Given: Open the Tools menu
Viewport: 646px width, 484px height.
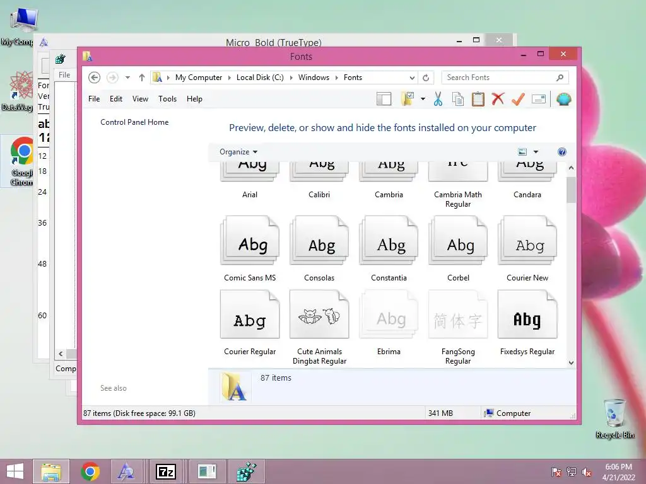Looking at the screenshot, I should point(167,99).
